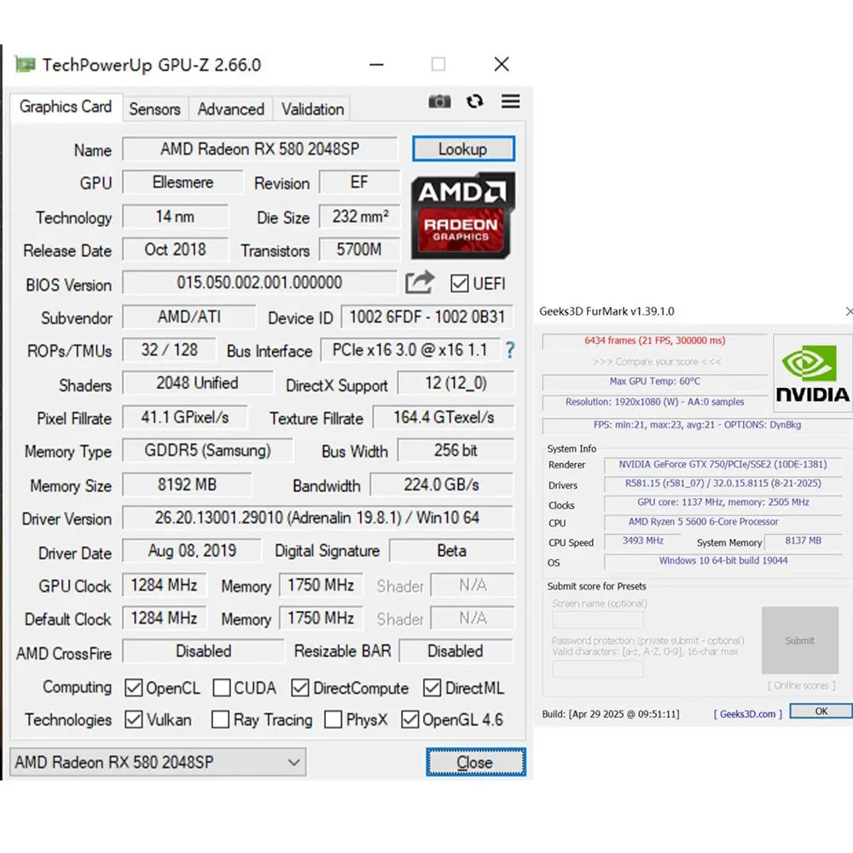Click the TechPowerUp GPU-Z title bar icon
The image size is (853, 853).
25,64
